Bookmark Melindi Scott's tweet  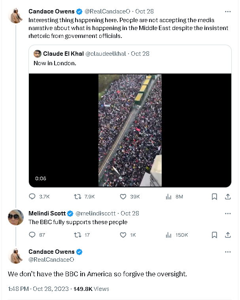pyautogui.click(x=214, y=235)
